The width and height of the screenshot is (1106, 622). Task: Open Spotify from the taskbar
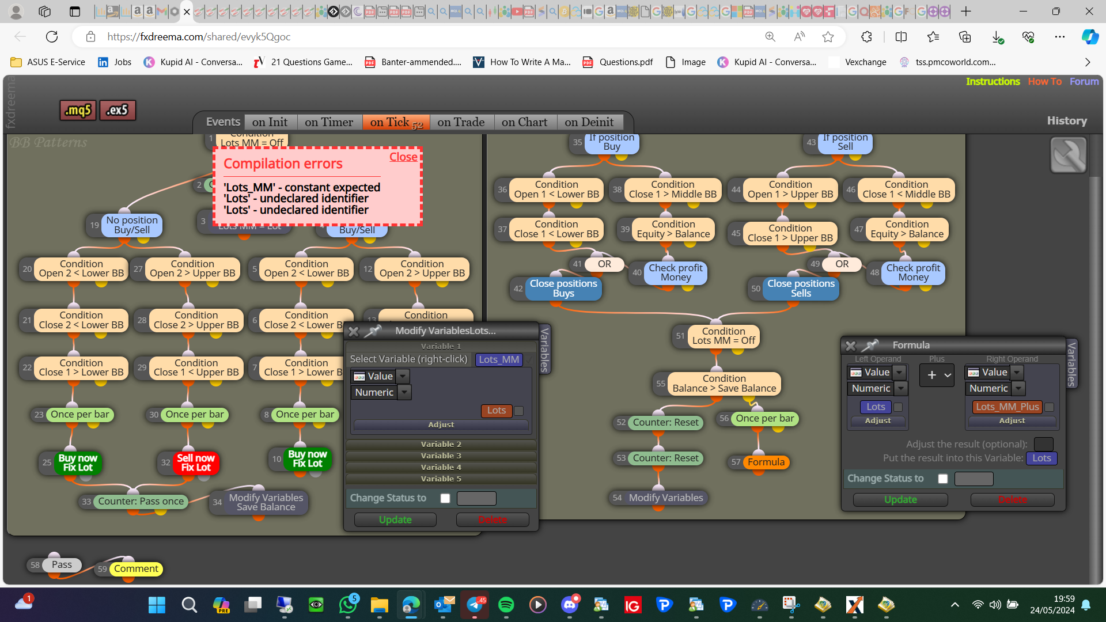click(x=506, y=605)
